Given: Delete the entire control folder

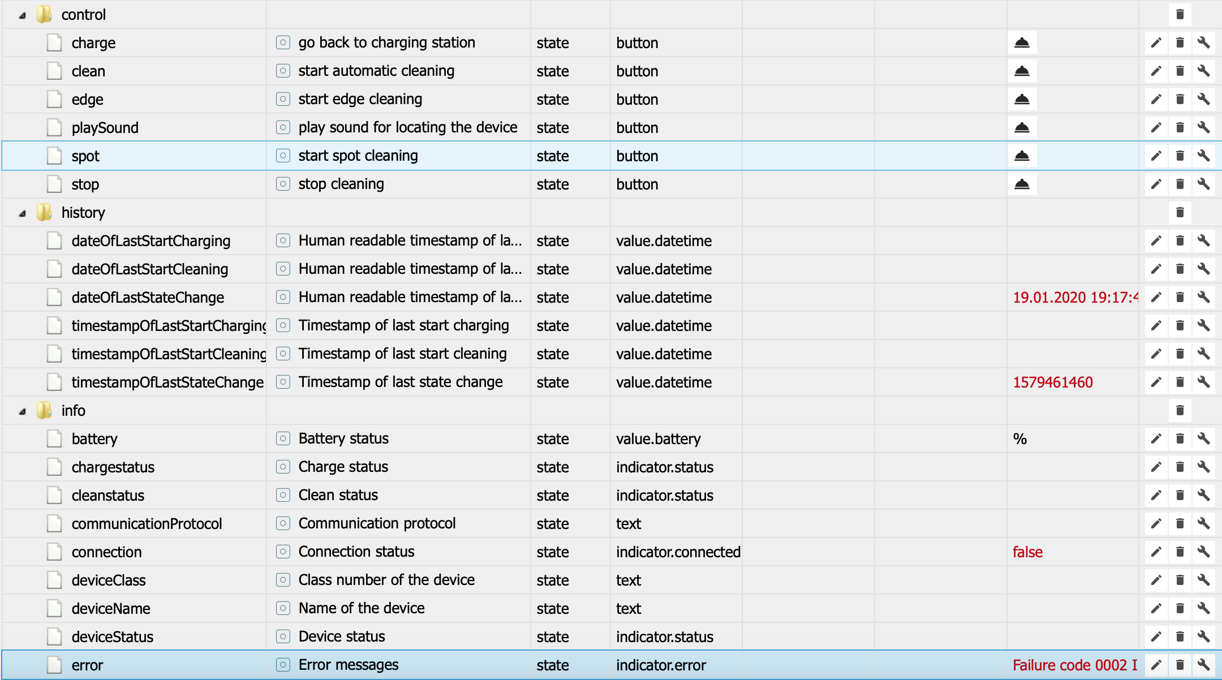Looking at the screenshot, I should click(1180, 15).
